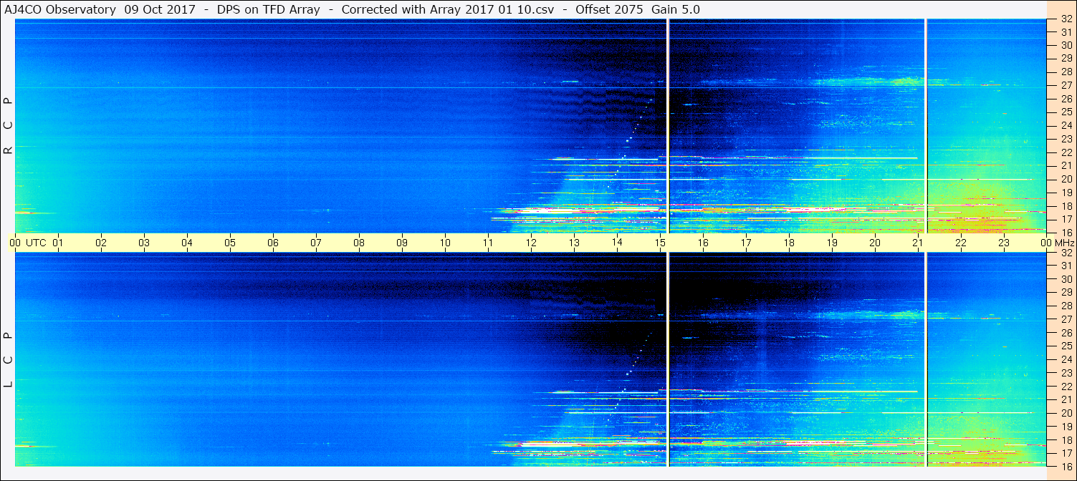The image size is (1077, 481).
Task: Click the 22 hour time axis marker
Action: pyautogui.click(x=961, y=243)
